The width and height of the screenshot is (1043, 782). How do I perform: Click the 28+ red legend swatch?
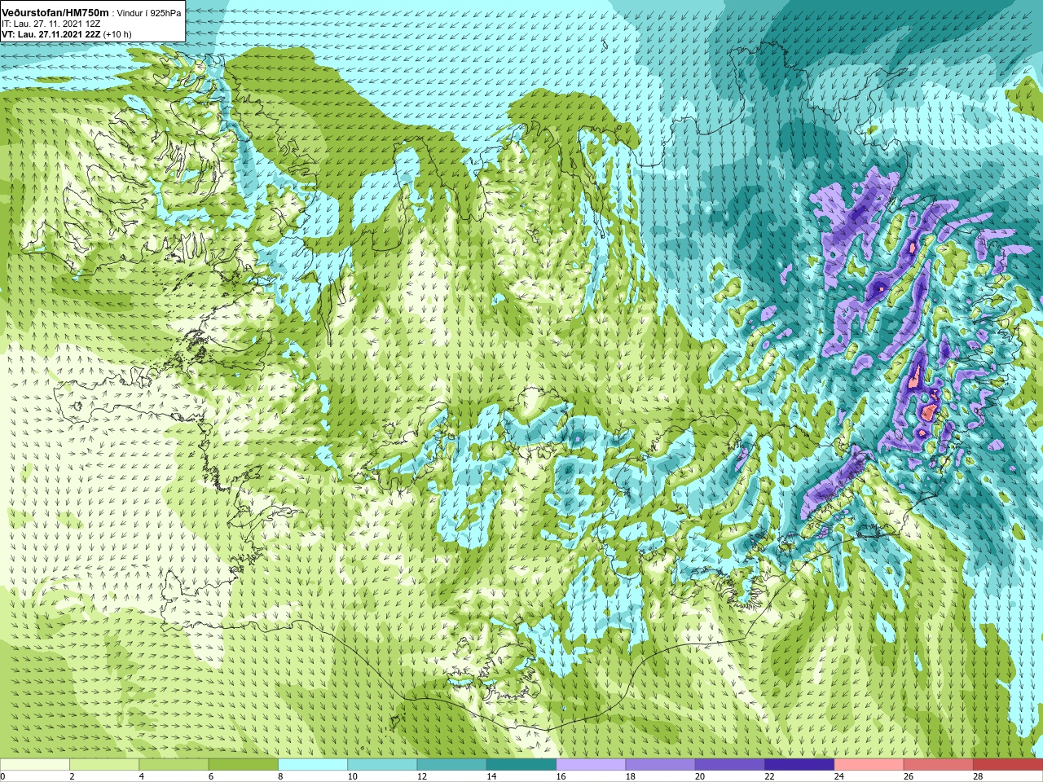(1008, 765)
